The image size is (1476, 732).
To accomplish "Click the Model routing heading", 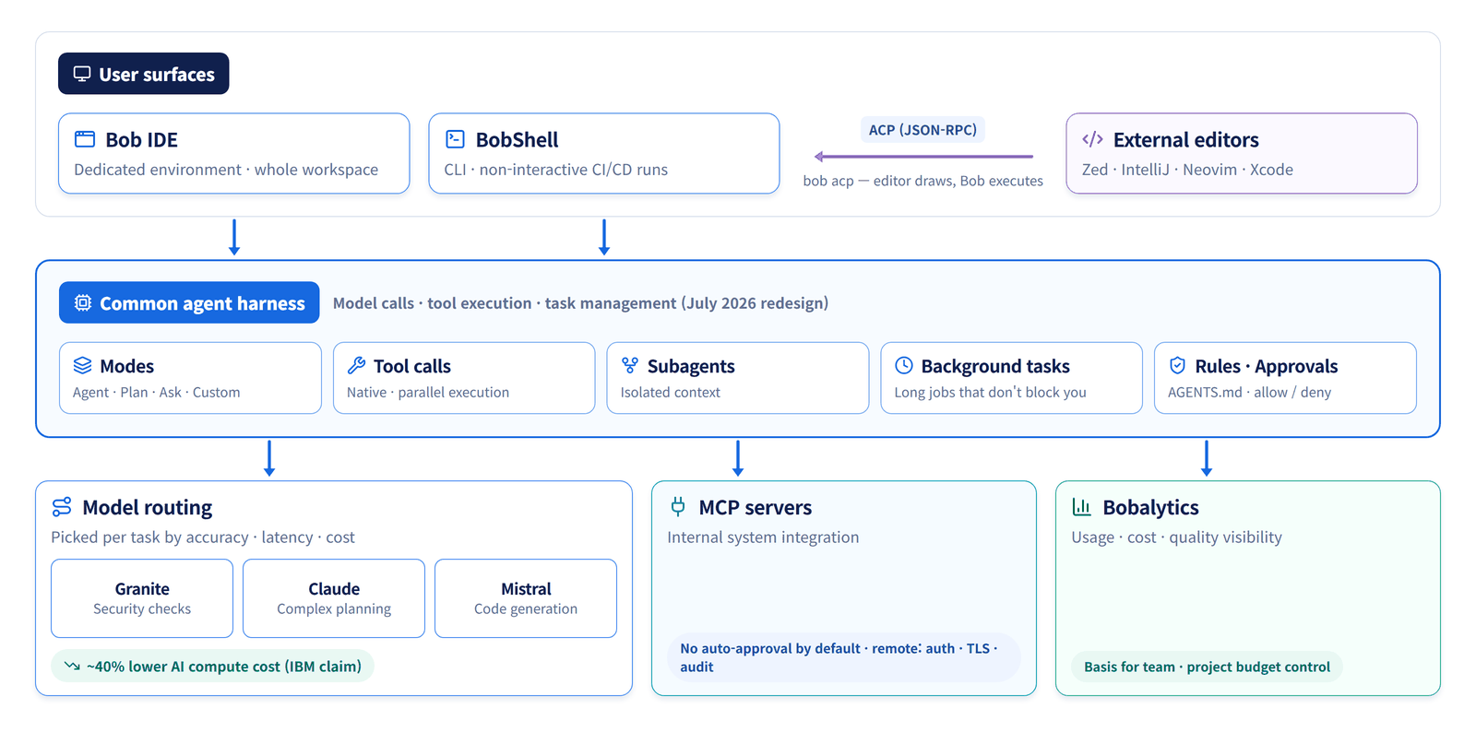I will [147, 507].
